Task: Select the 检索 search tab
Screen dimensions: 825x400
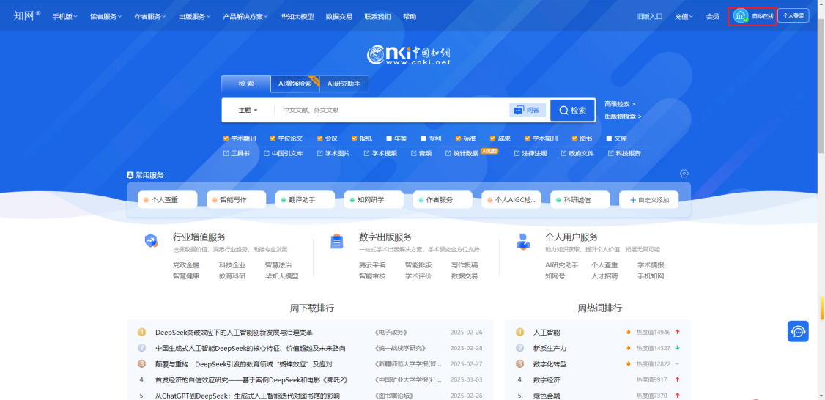Action: [x=245, y=84]
